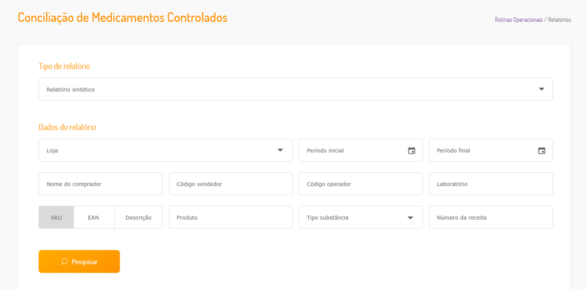Open calendar icon in Período final
The width and height of the screenshot is (587, 289).
pyautogui.click(x=541, y=151)
